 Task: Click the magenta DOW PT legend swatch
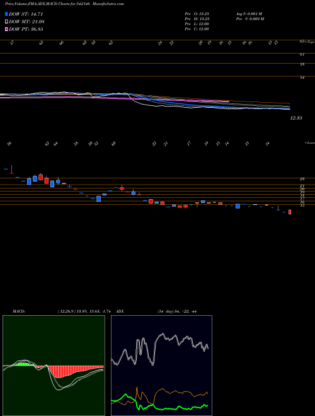click(7, 29)
